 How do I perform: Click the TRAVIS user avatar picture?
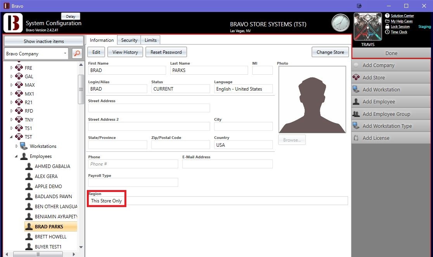(x=367, y=27)
